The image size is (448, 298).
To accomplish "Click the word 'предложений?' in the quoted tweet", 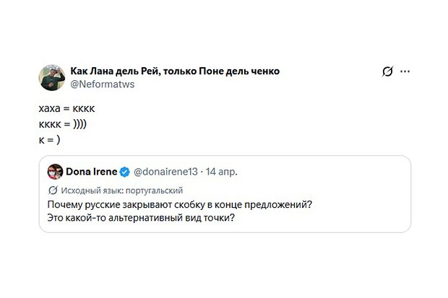I will click(x=282, y=205).
